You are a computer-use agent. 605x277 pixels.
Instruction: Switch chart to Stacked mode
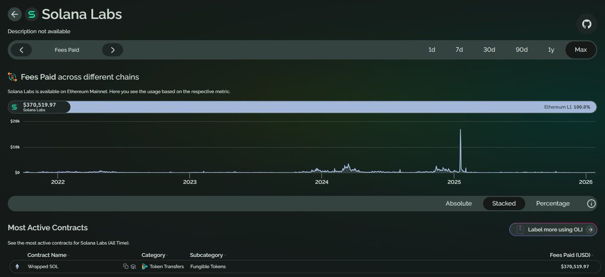(504, 203)
